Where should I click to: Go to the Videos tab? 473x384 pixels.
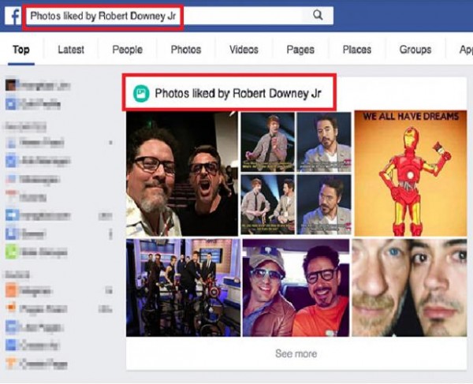244,50
